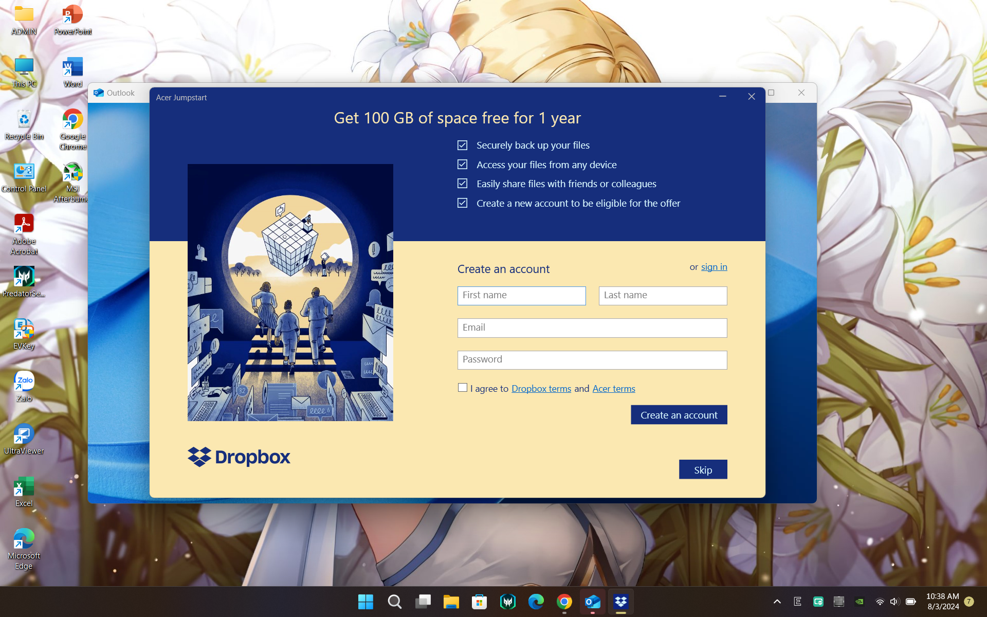Skip the Dropbox offer
Image resolution: width=987 pixels, height=617 pixels.
[703, 469]
